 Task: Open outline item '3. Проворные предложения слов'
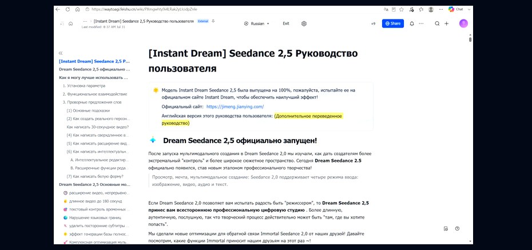point(92,102)
